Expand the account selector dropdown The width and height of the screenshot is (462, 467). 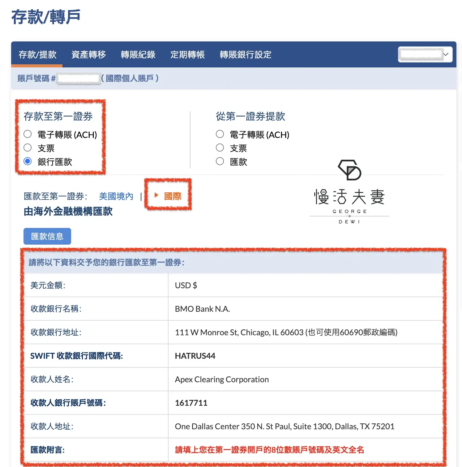tap(425, 54)
